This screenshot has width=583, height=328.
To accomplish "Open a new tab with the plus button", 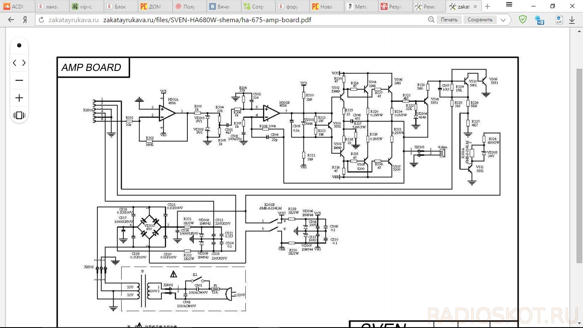I will [487, 6].
